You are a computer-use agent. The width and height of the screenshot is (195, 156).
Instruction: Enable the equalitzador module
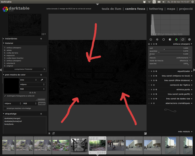149,71
